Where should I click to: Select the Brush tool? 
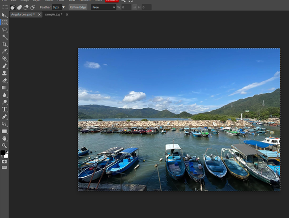click(x=4, y=66)
